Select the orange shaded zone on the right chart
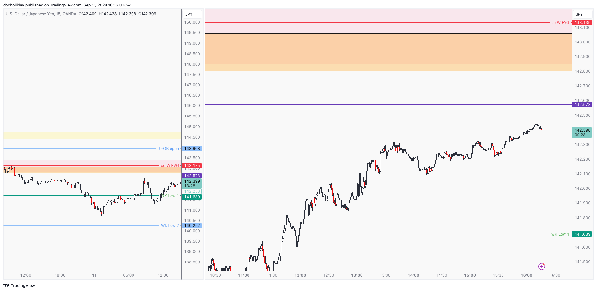The width and height of the screenshot is (597, 291). (388, 52)
